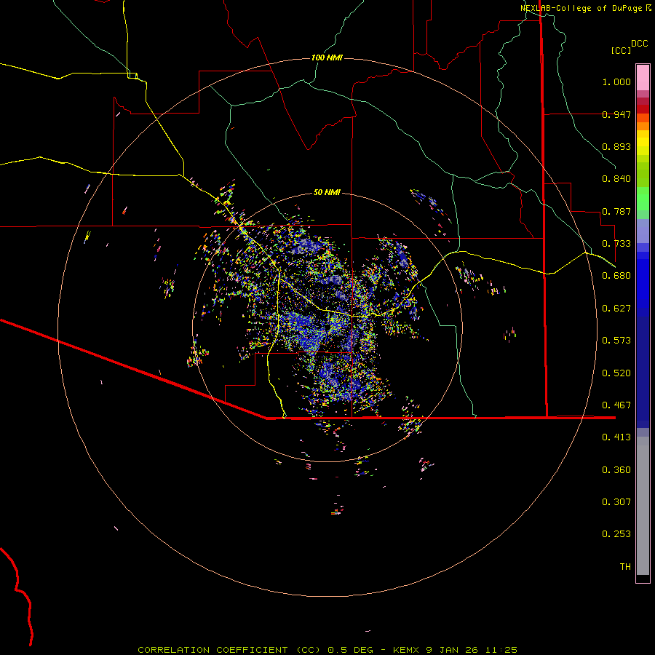The height and width of the screenshot is (655, 655).
Task: Click the 100 NMI range ring label
Action: pyautogui.click(x=327, y=57)
